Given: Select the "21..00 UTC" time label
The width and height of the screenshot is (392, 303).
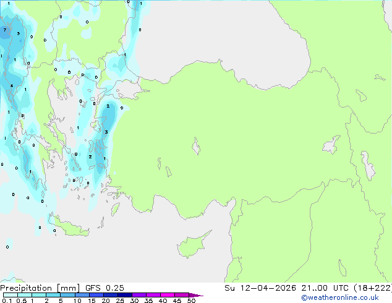Looking at the screenshot, I should point(325,288).
